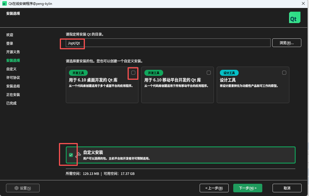
Task: Click the teal 设计工具 tag
Action: [229, 73]
